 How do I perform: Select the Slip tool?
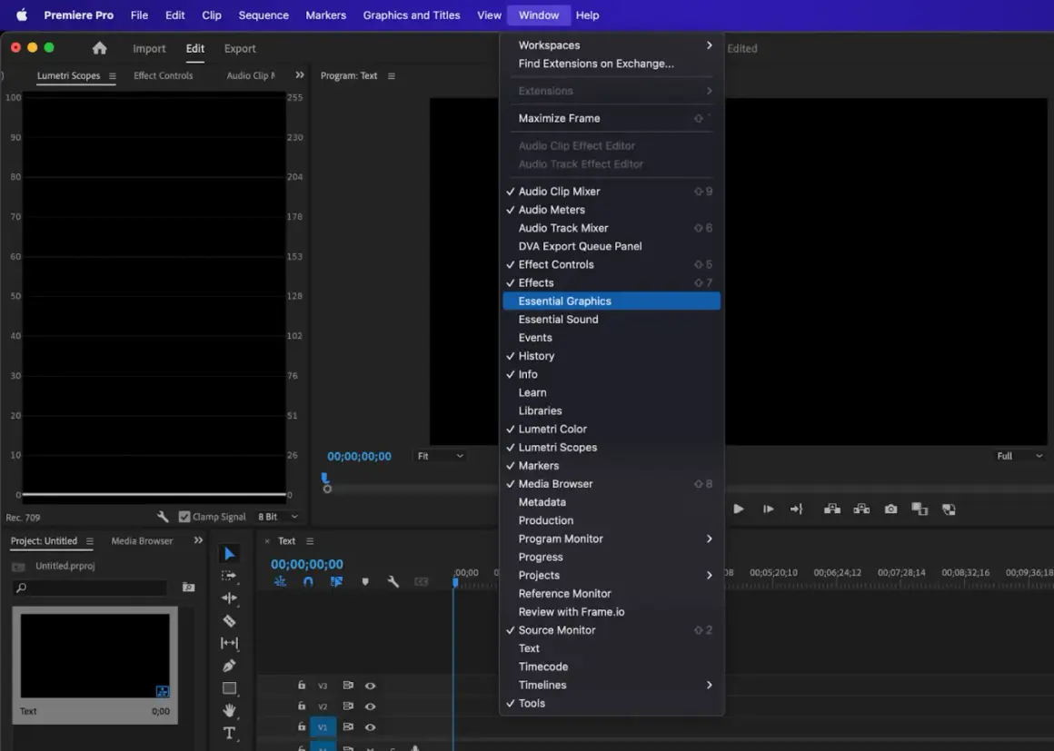229,643
